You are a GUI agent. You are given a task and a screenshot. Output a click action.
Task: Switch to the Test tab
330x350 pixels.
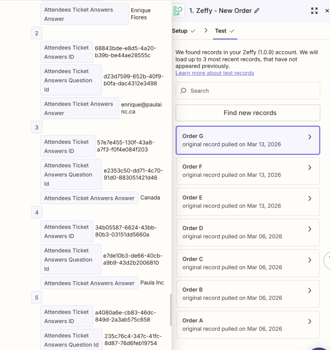(225, 31)
